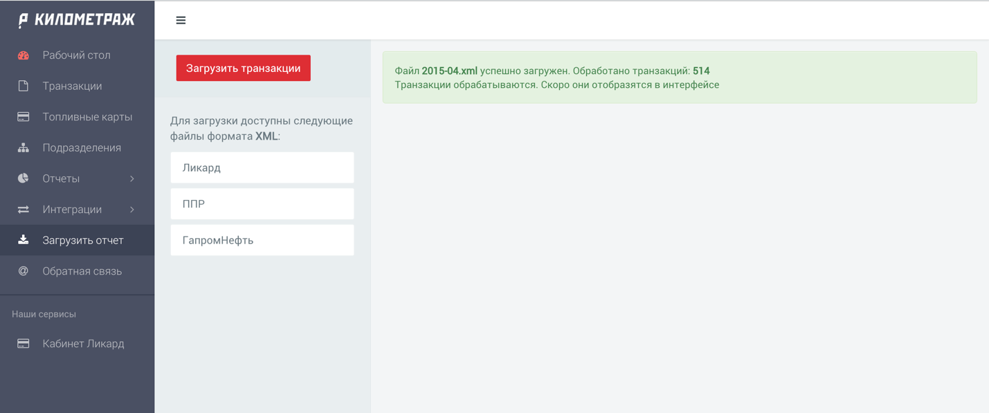
Task: Click the Кабинет Ликард card icon
Action: click(24, 344)
